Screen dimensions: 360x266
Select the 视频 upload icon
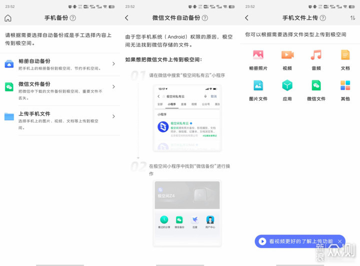pos(287,55)
